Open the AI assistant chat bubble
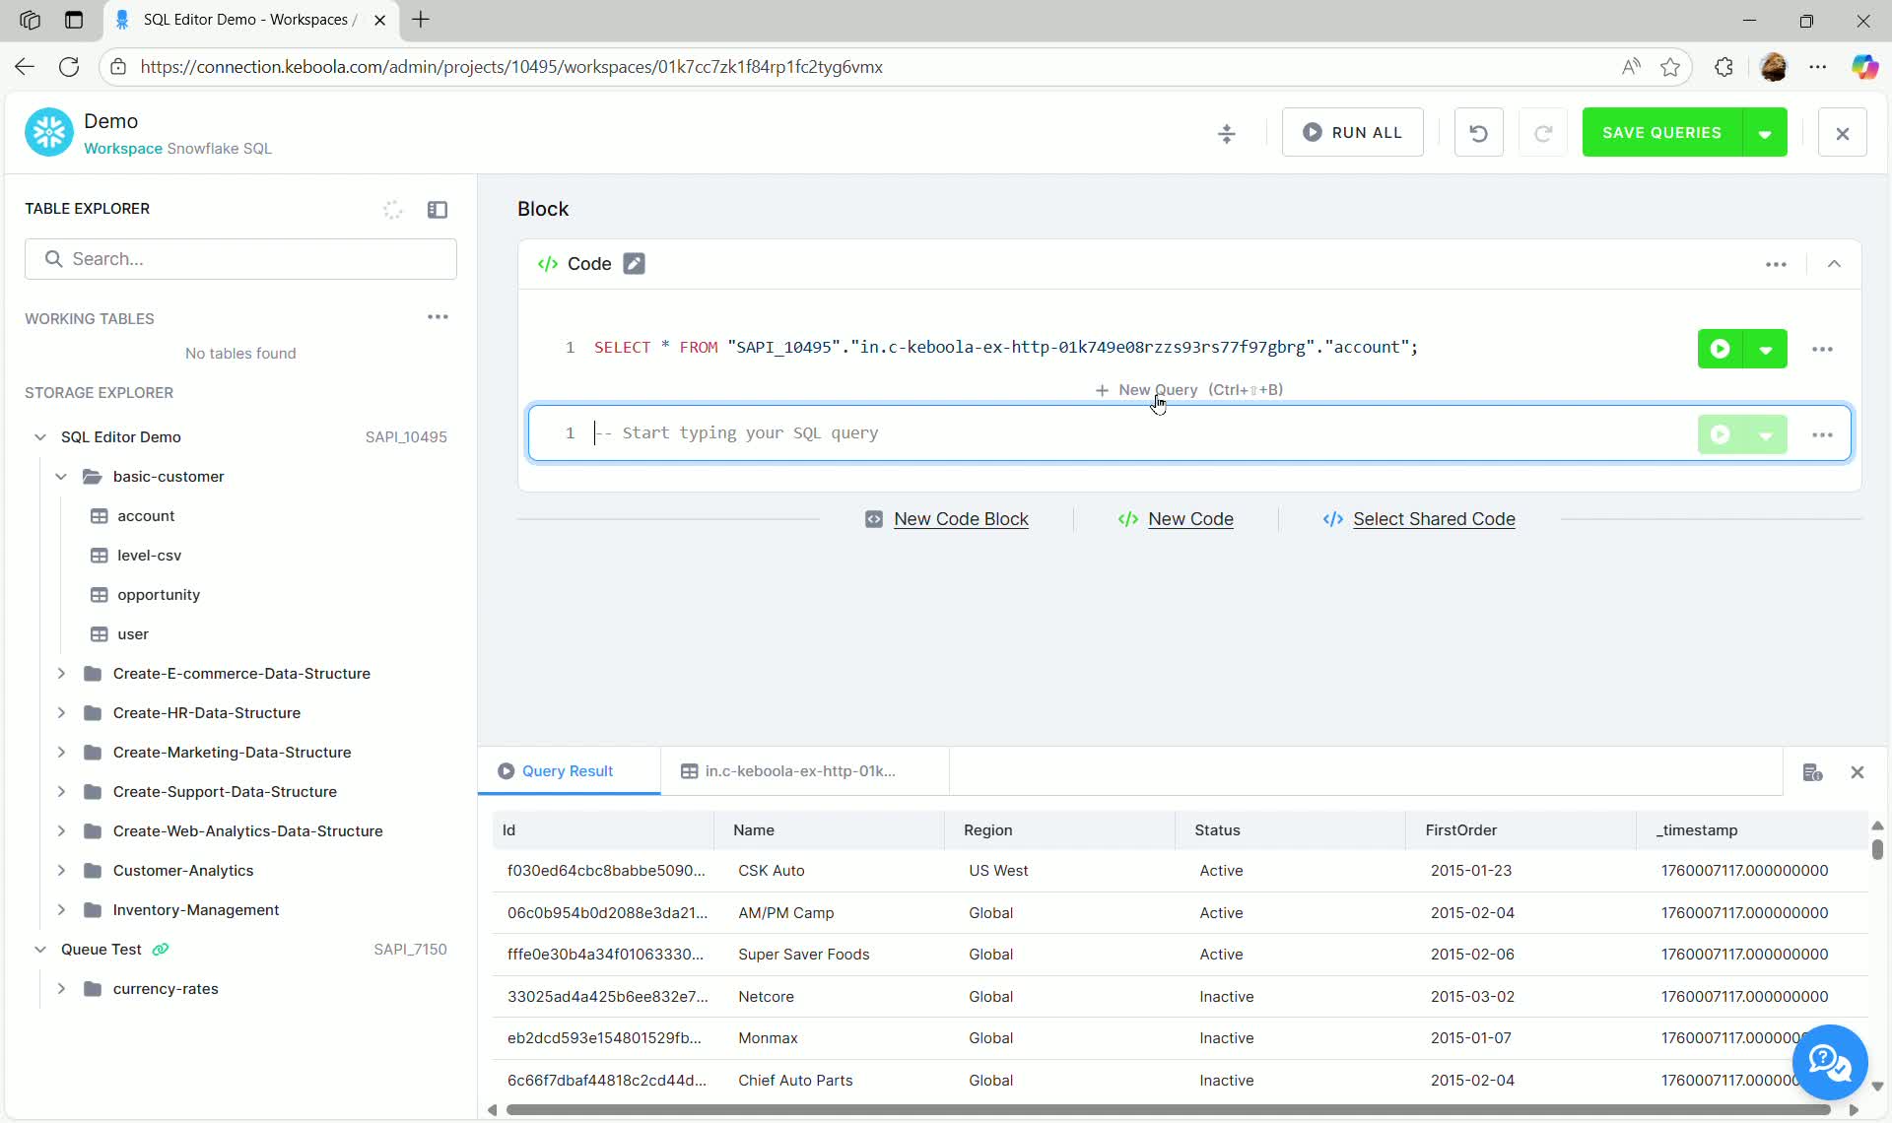Viewport: 1892px width, 1123px height. point(1829,1063)
